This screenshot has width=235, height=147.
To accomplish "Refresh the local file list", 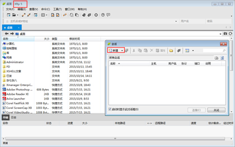I will click(231, 34).
